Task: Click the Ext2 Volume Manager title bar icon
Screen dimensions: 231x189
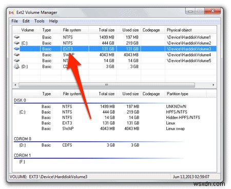Action: [x=12, y=12]
